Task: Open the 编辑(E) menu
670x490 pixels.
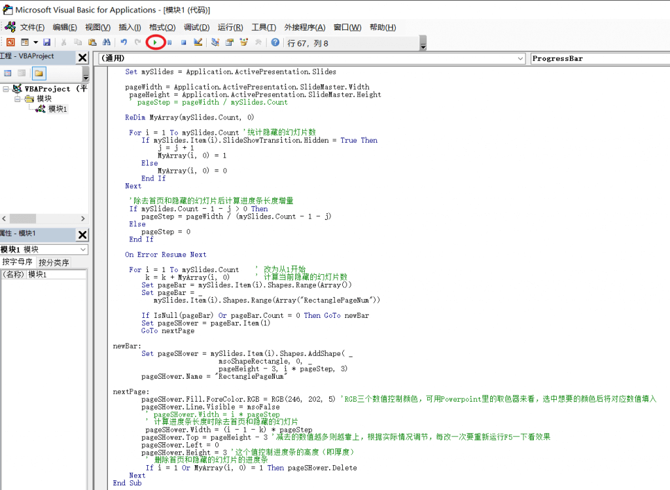Action: (x=65, y=27)
